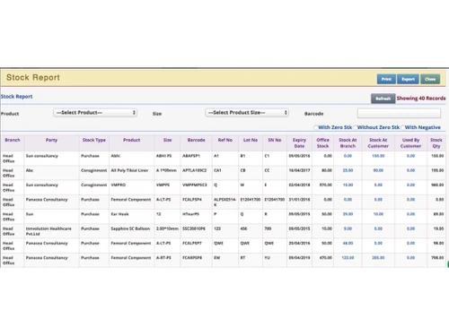This screenshot has width=449, height=336.
Task: Open the Select Product dropdown
Action: click(x=95, y=113)
